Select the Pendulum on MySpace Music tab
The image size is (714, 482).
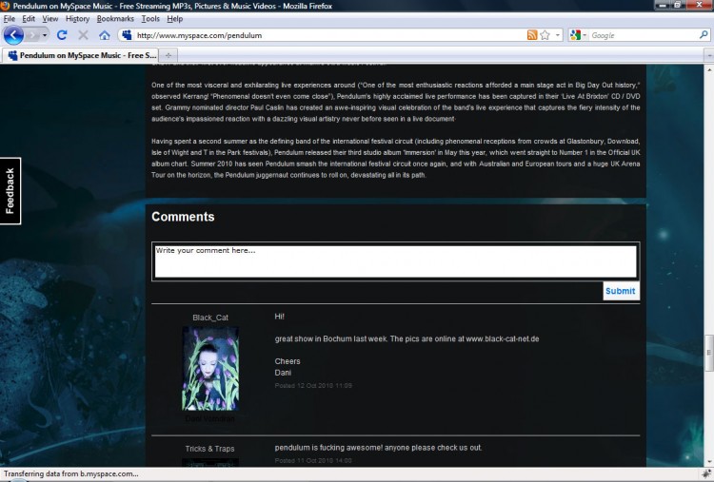pyautogui.click(x=81, y=55)
